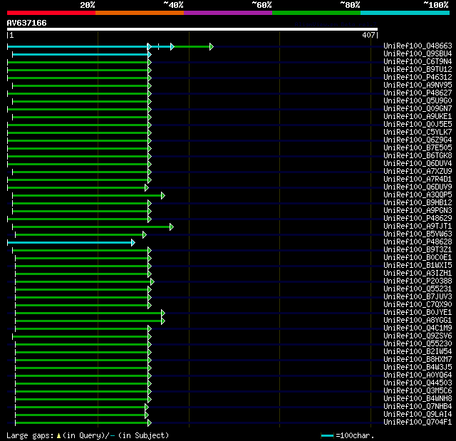Select the alignment bar of UniRef100_A3QQP5

(88, 196)
